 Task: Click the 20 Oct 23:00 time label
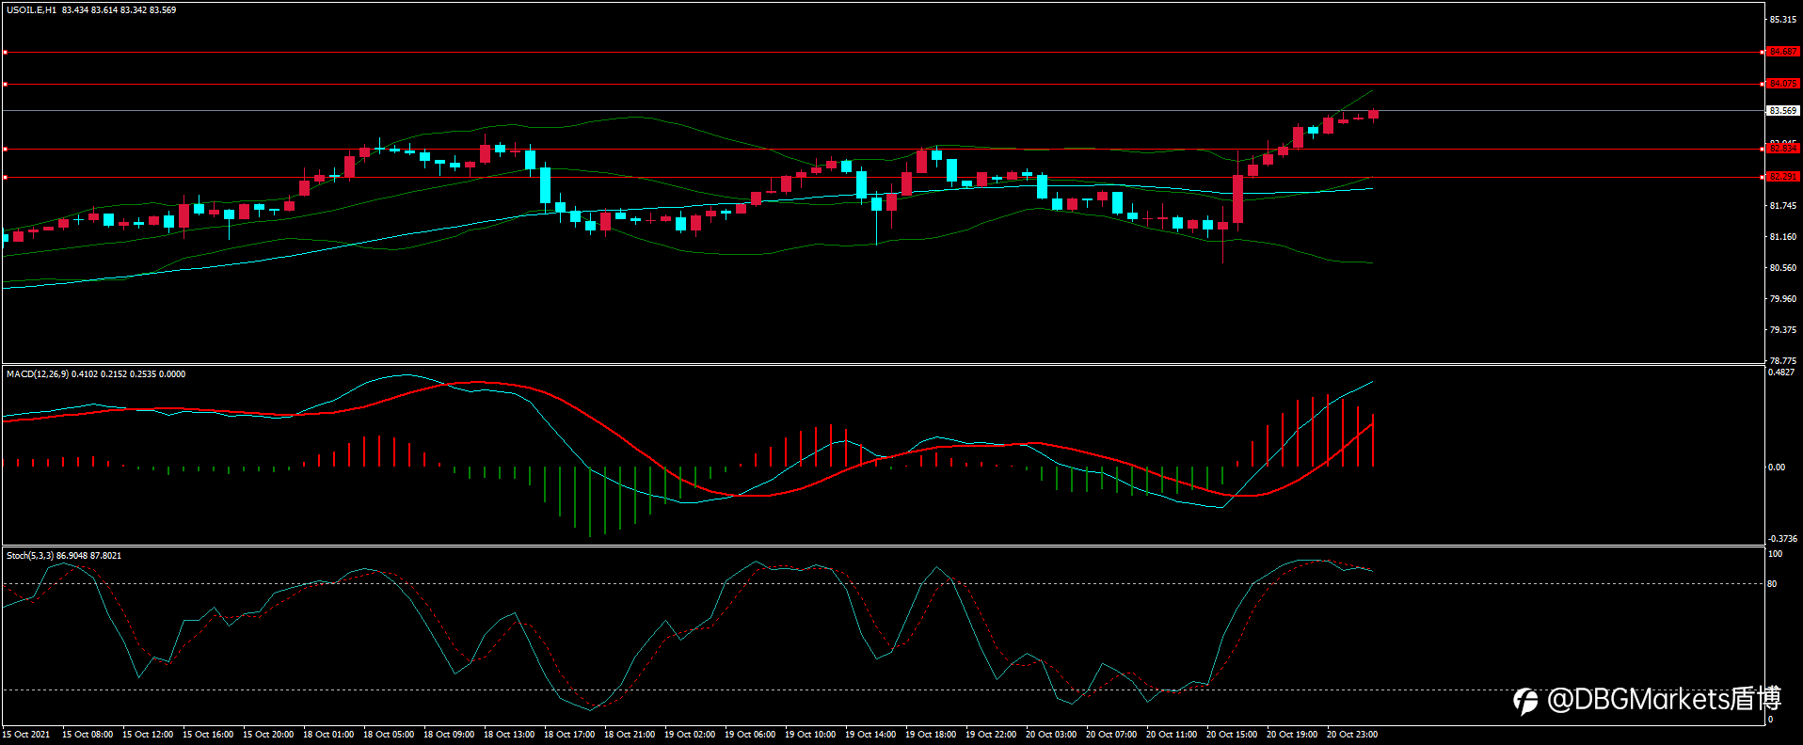click(x=1352, y=735)
